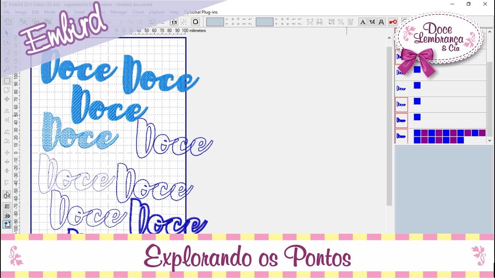Click the second gray toolbar value field
The image size is (495, 278).
pos(265,22)
